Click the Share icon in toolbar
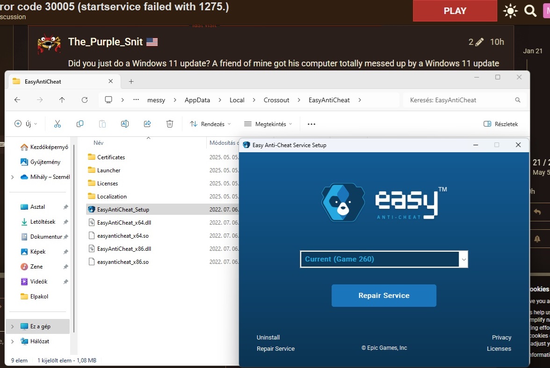 [147, 124]
